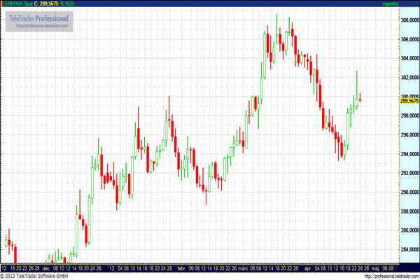The image size is (420, 280).
Task: Select the '13 year marker on time axis
Action: tap(113, 267)
